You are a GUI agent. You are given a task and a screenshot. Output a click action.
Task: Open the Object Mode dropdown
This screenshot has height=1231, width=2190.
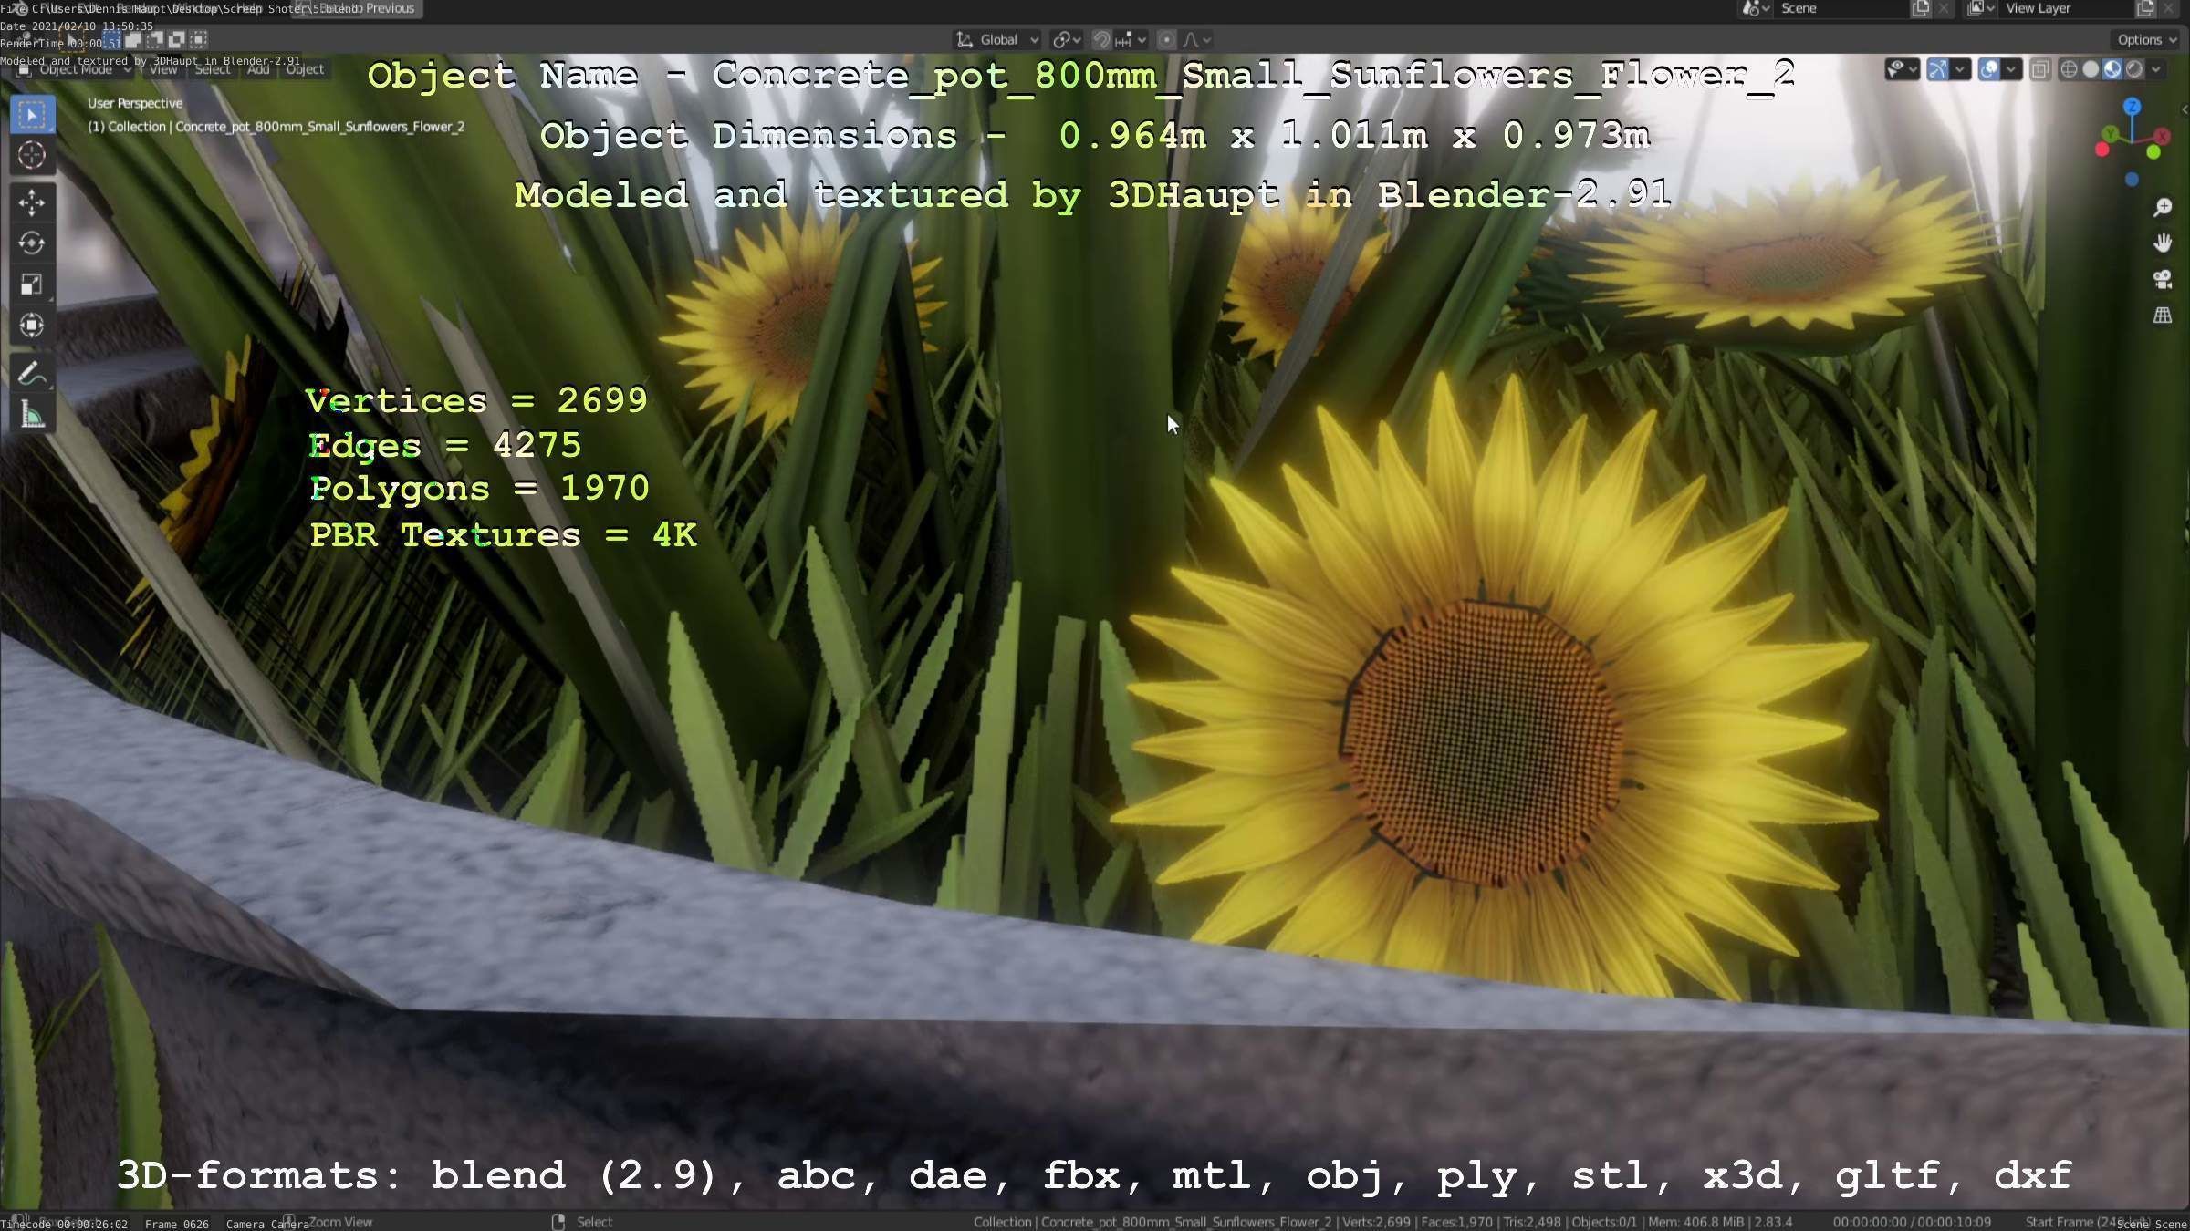click(75, 69)
